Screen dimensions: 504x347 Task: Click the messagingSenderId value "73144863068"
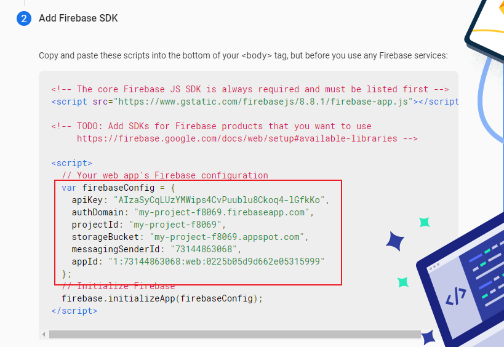pos(204,249)
